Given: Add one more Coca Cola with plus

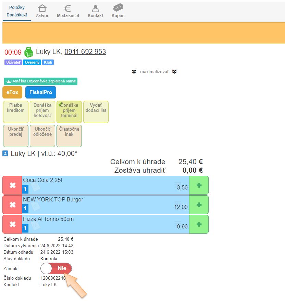Looking at the screenshot, I should click(199, 185).
